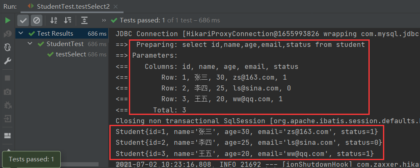This screenshot has height=168, width=420.
Task: Close the StudentTest.testSelect2 tab
Action: pos(116,7)
